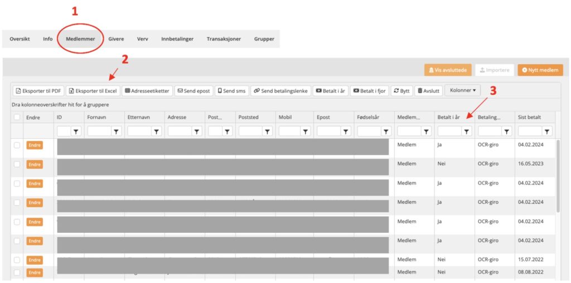Click the Vis avsluttede button

448,70
